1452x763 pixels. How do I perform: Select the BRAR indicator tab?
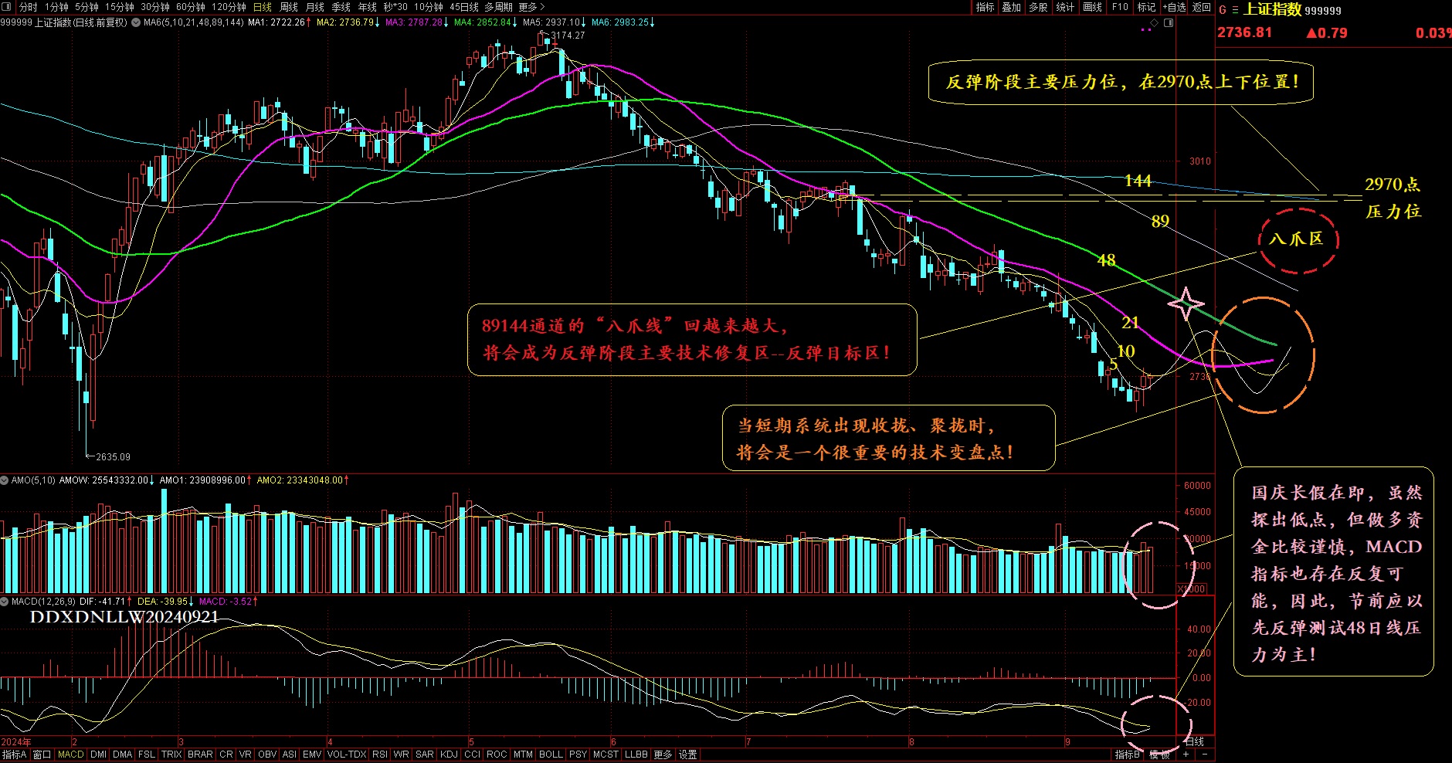pos(200,755)
